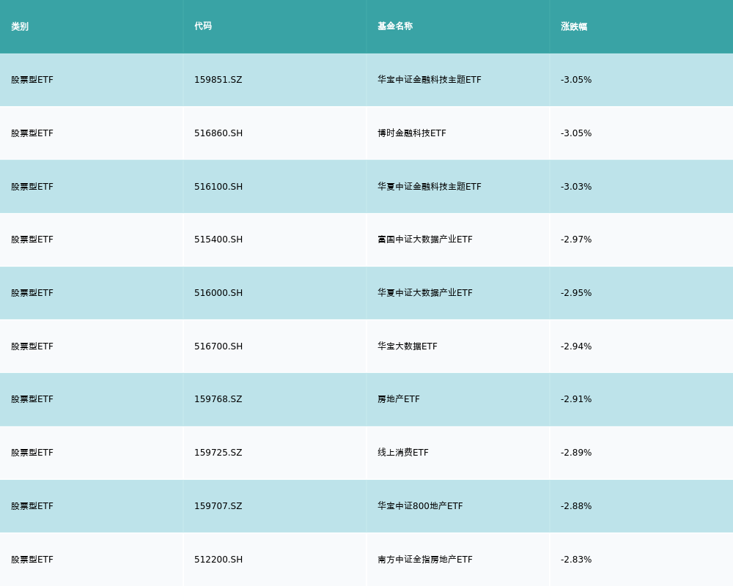Open 博时金融科技ETF entry
This screenshot has width=733, height=586.
[412, 133]
